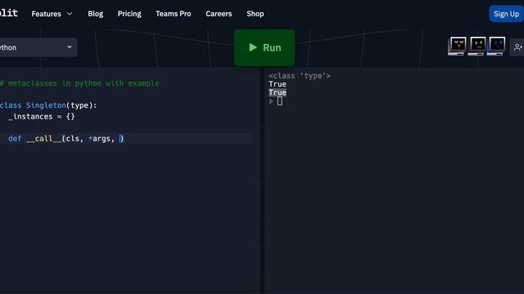The height and width of the screenshot is (294, 524).
Task: Click the divider between editor and console
Action: pos(262,180)
